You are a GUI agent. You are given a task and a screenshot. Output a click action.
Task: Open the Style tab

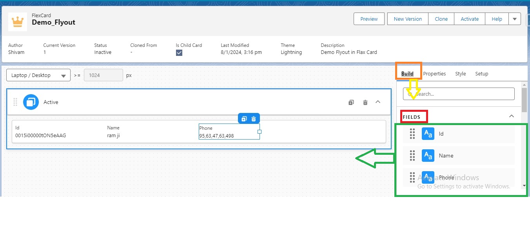(460, 73)
